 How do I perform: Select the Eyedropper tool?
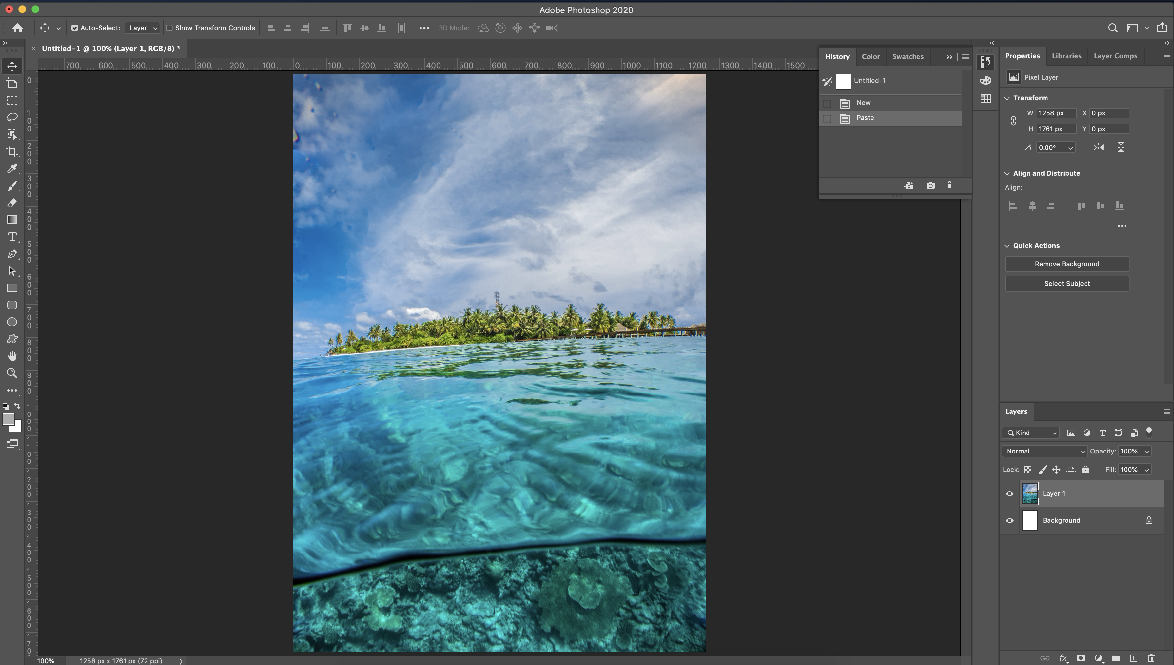pos(12,169)
